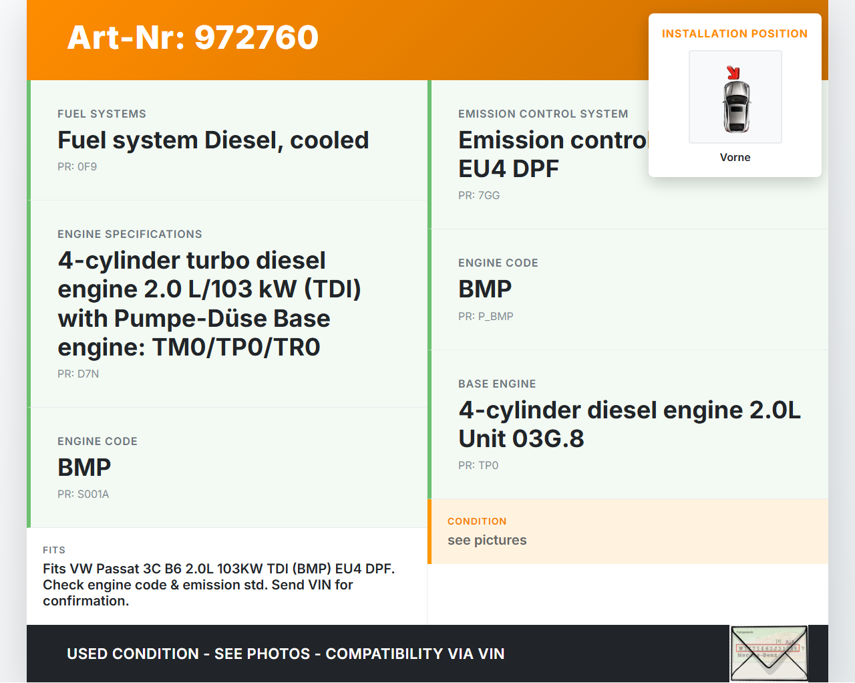Image resolution: width=855 pixels, height=683 pixels.
Task: Select 'Fuel system Diesel, cooled' text
Action: point(213,140)
